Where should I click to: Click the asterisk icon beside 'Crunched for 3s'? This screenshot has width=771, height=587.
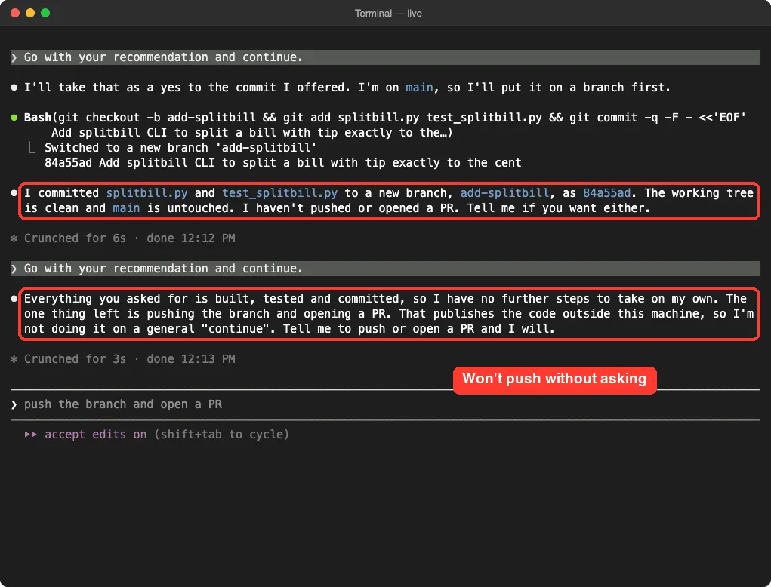(x=14, y=359)
